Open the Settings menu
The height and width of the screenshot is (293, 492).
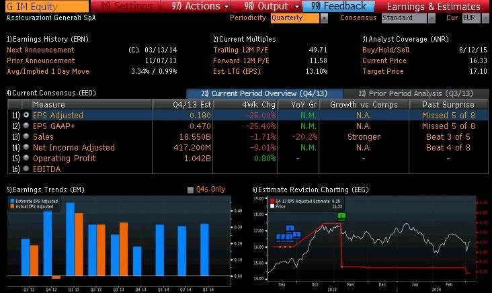126,6
